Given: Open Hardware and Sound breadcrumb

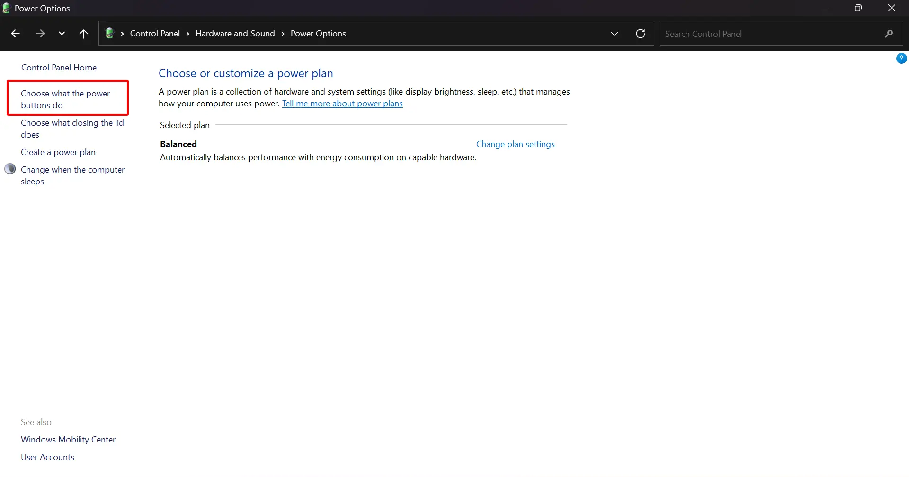Looking at the screenshot, I should [235, 34].
